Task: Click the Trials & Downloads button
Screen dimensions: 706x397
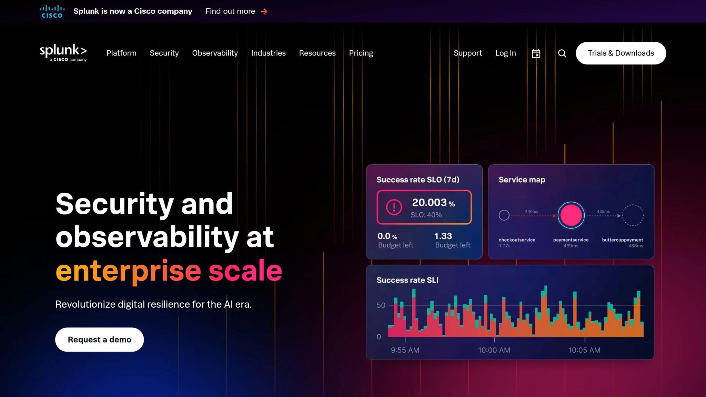Action: (x=621, y=53)
